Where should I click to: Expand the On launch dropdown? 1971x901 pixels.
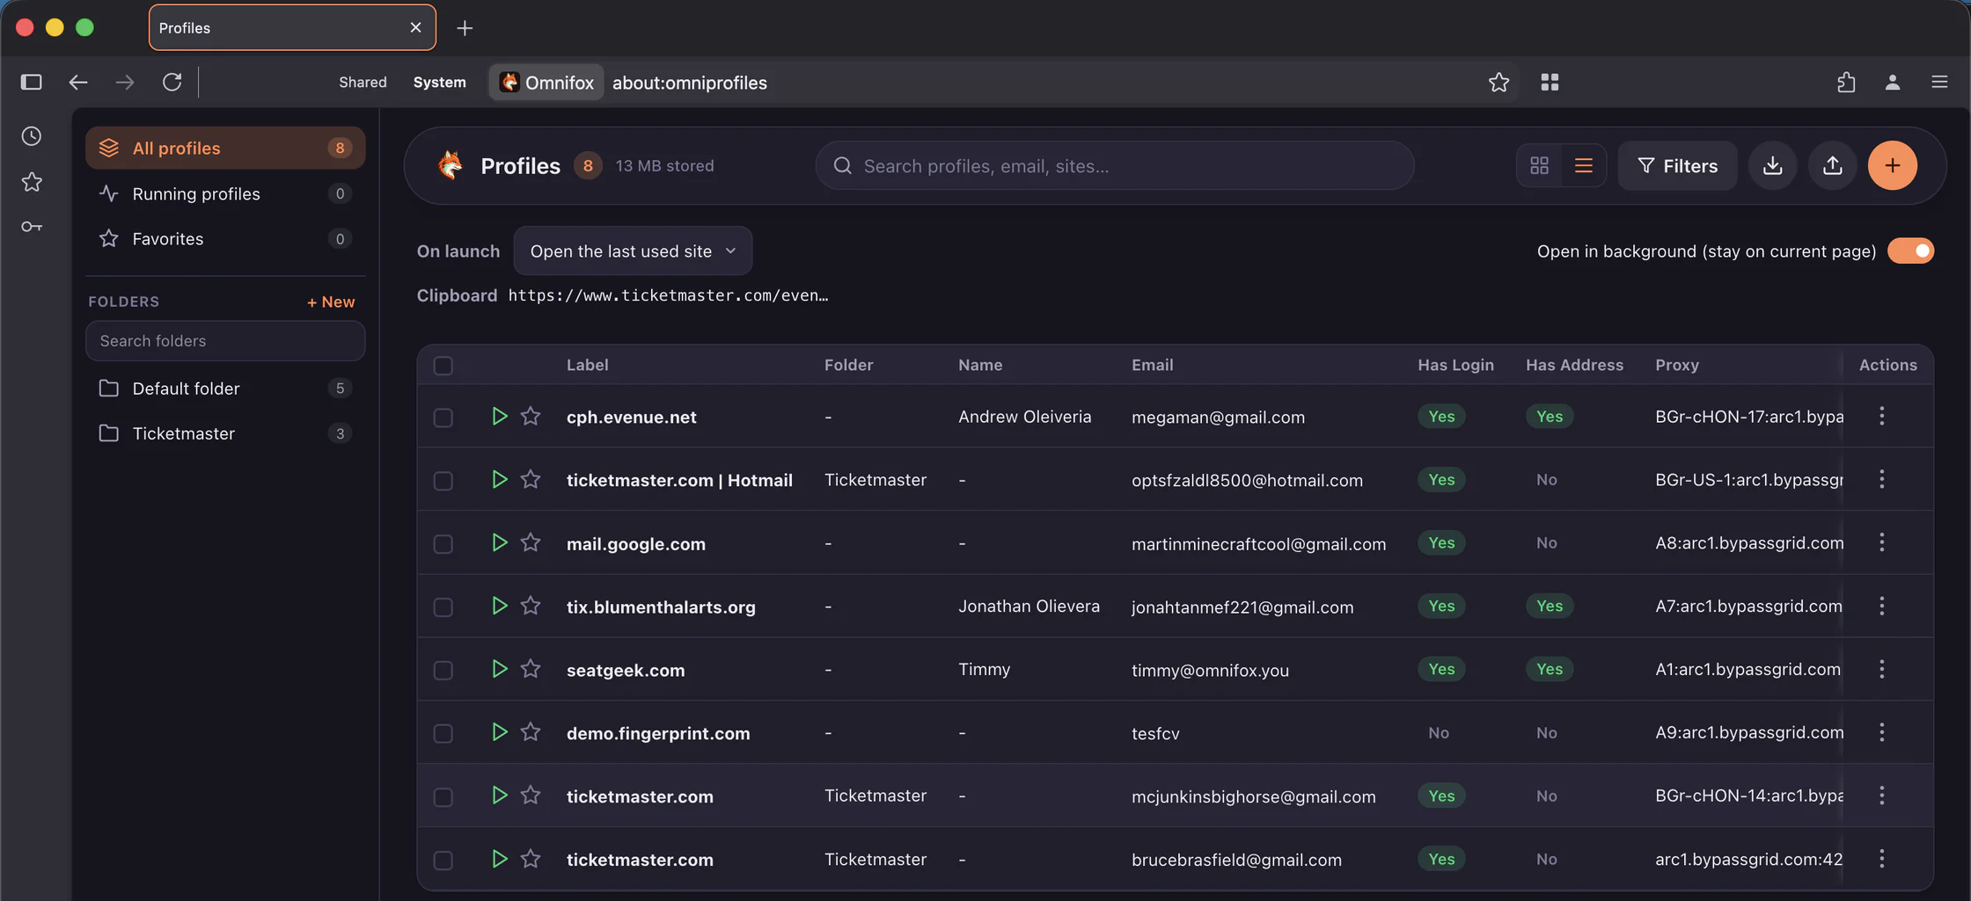click(633, 251)
